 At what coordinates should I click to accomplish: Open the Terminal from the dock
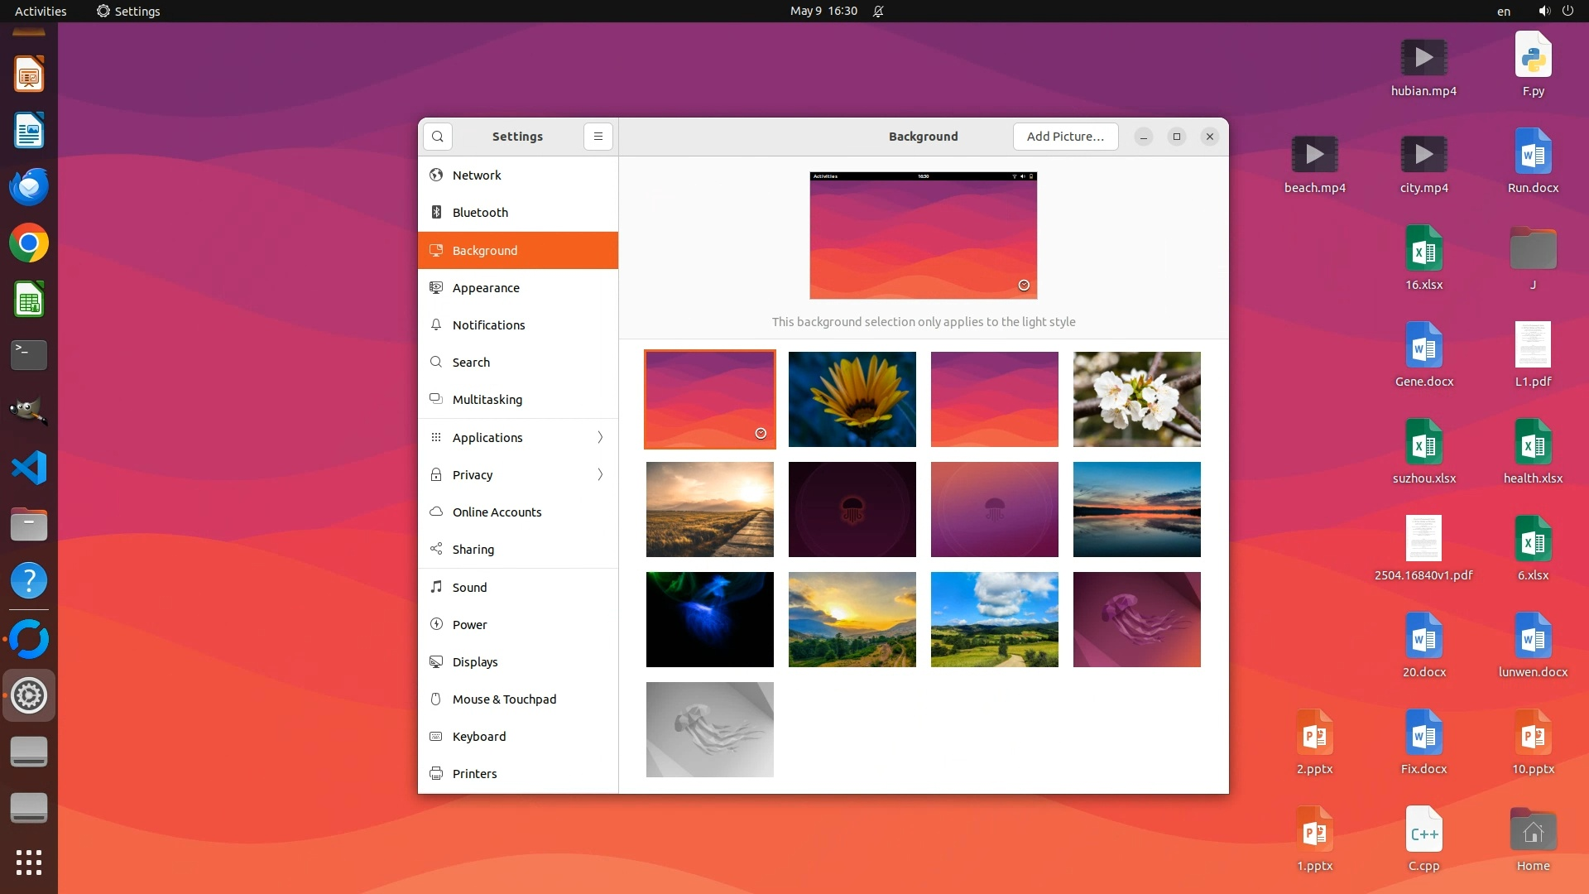[x=29, y=355]
